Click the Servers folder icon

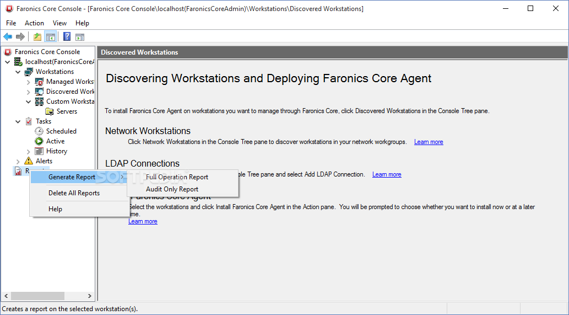tap(50, 111)
